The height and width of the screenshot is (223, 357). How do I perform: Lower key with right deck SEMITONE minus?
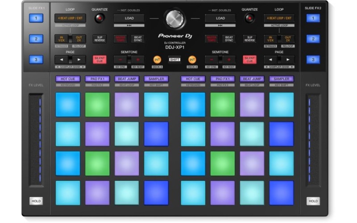(x=212, y=60)
